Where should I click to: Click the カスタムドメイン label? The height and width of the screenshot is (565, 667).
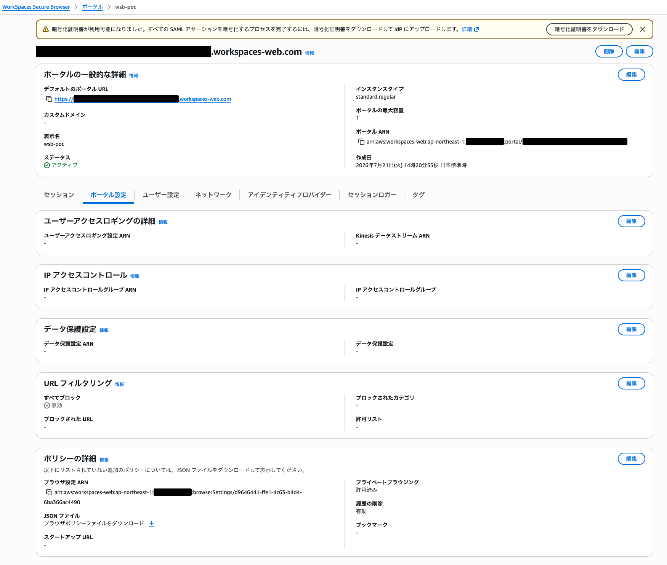pyautogui.click(x=65, y=115)
